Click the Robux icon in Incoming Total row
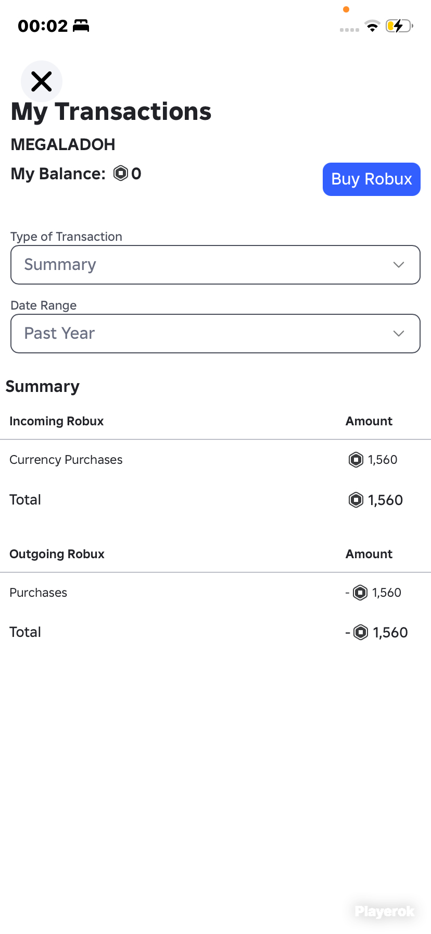 coord(356,500)
